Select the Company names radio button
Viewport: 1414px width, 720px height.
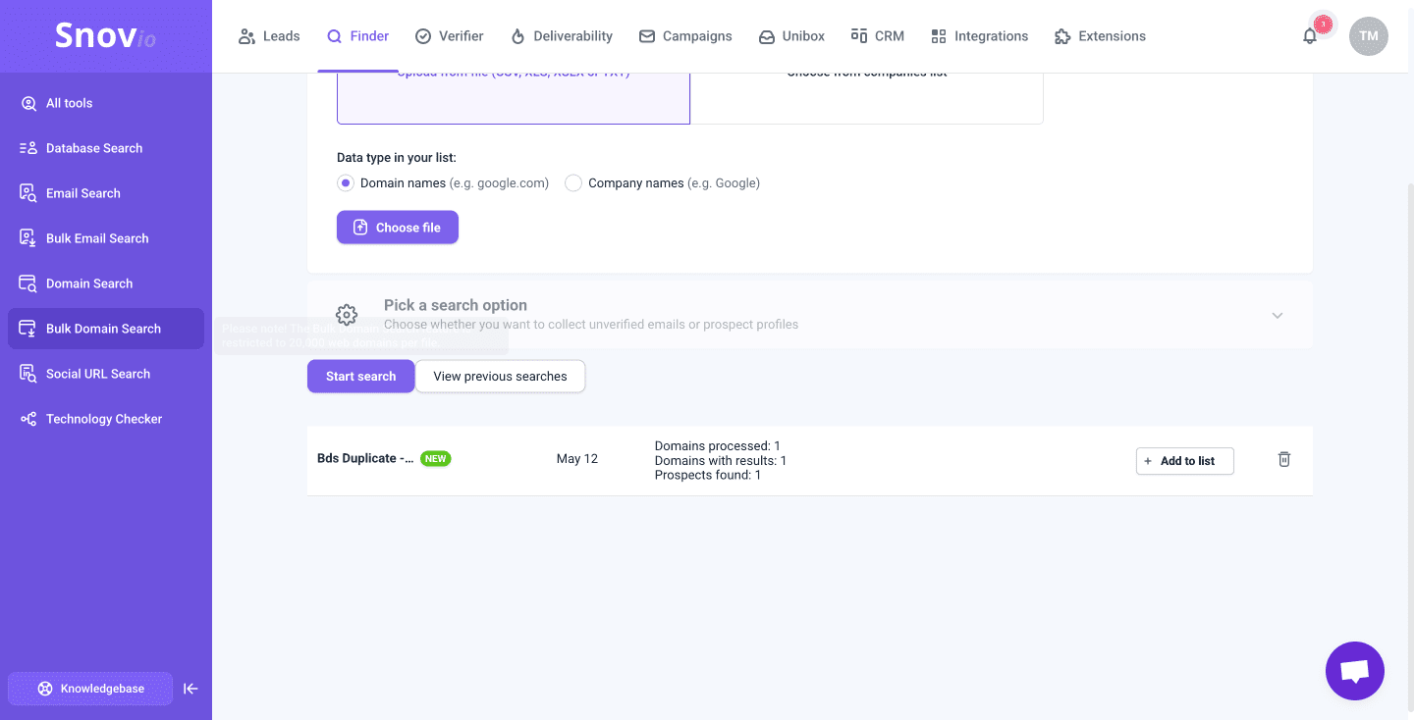(573, 183)
